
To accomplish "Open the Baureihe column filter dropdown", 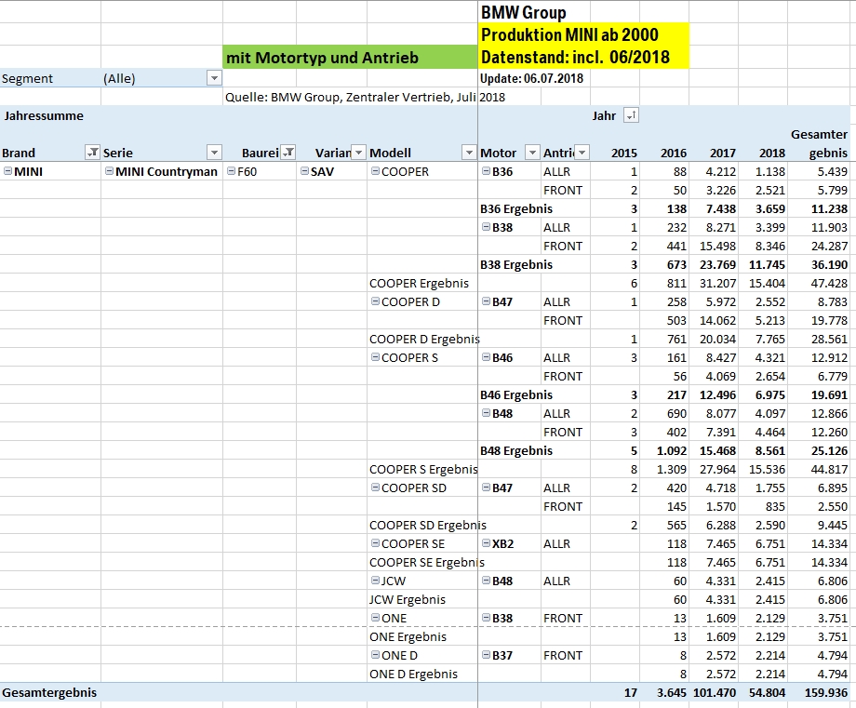I will (288, 153).
